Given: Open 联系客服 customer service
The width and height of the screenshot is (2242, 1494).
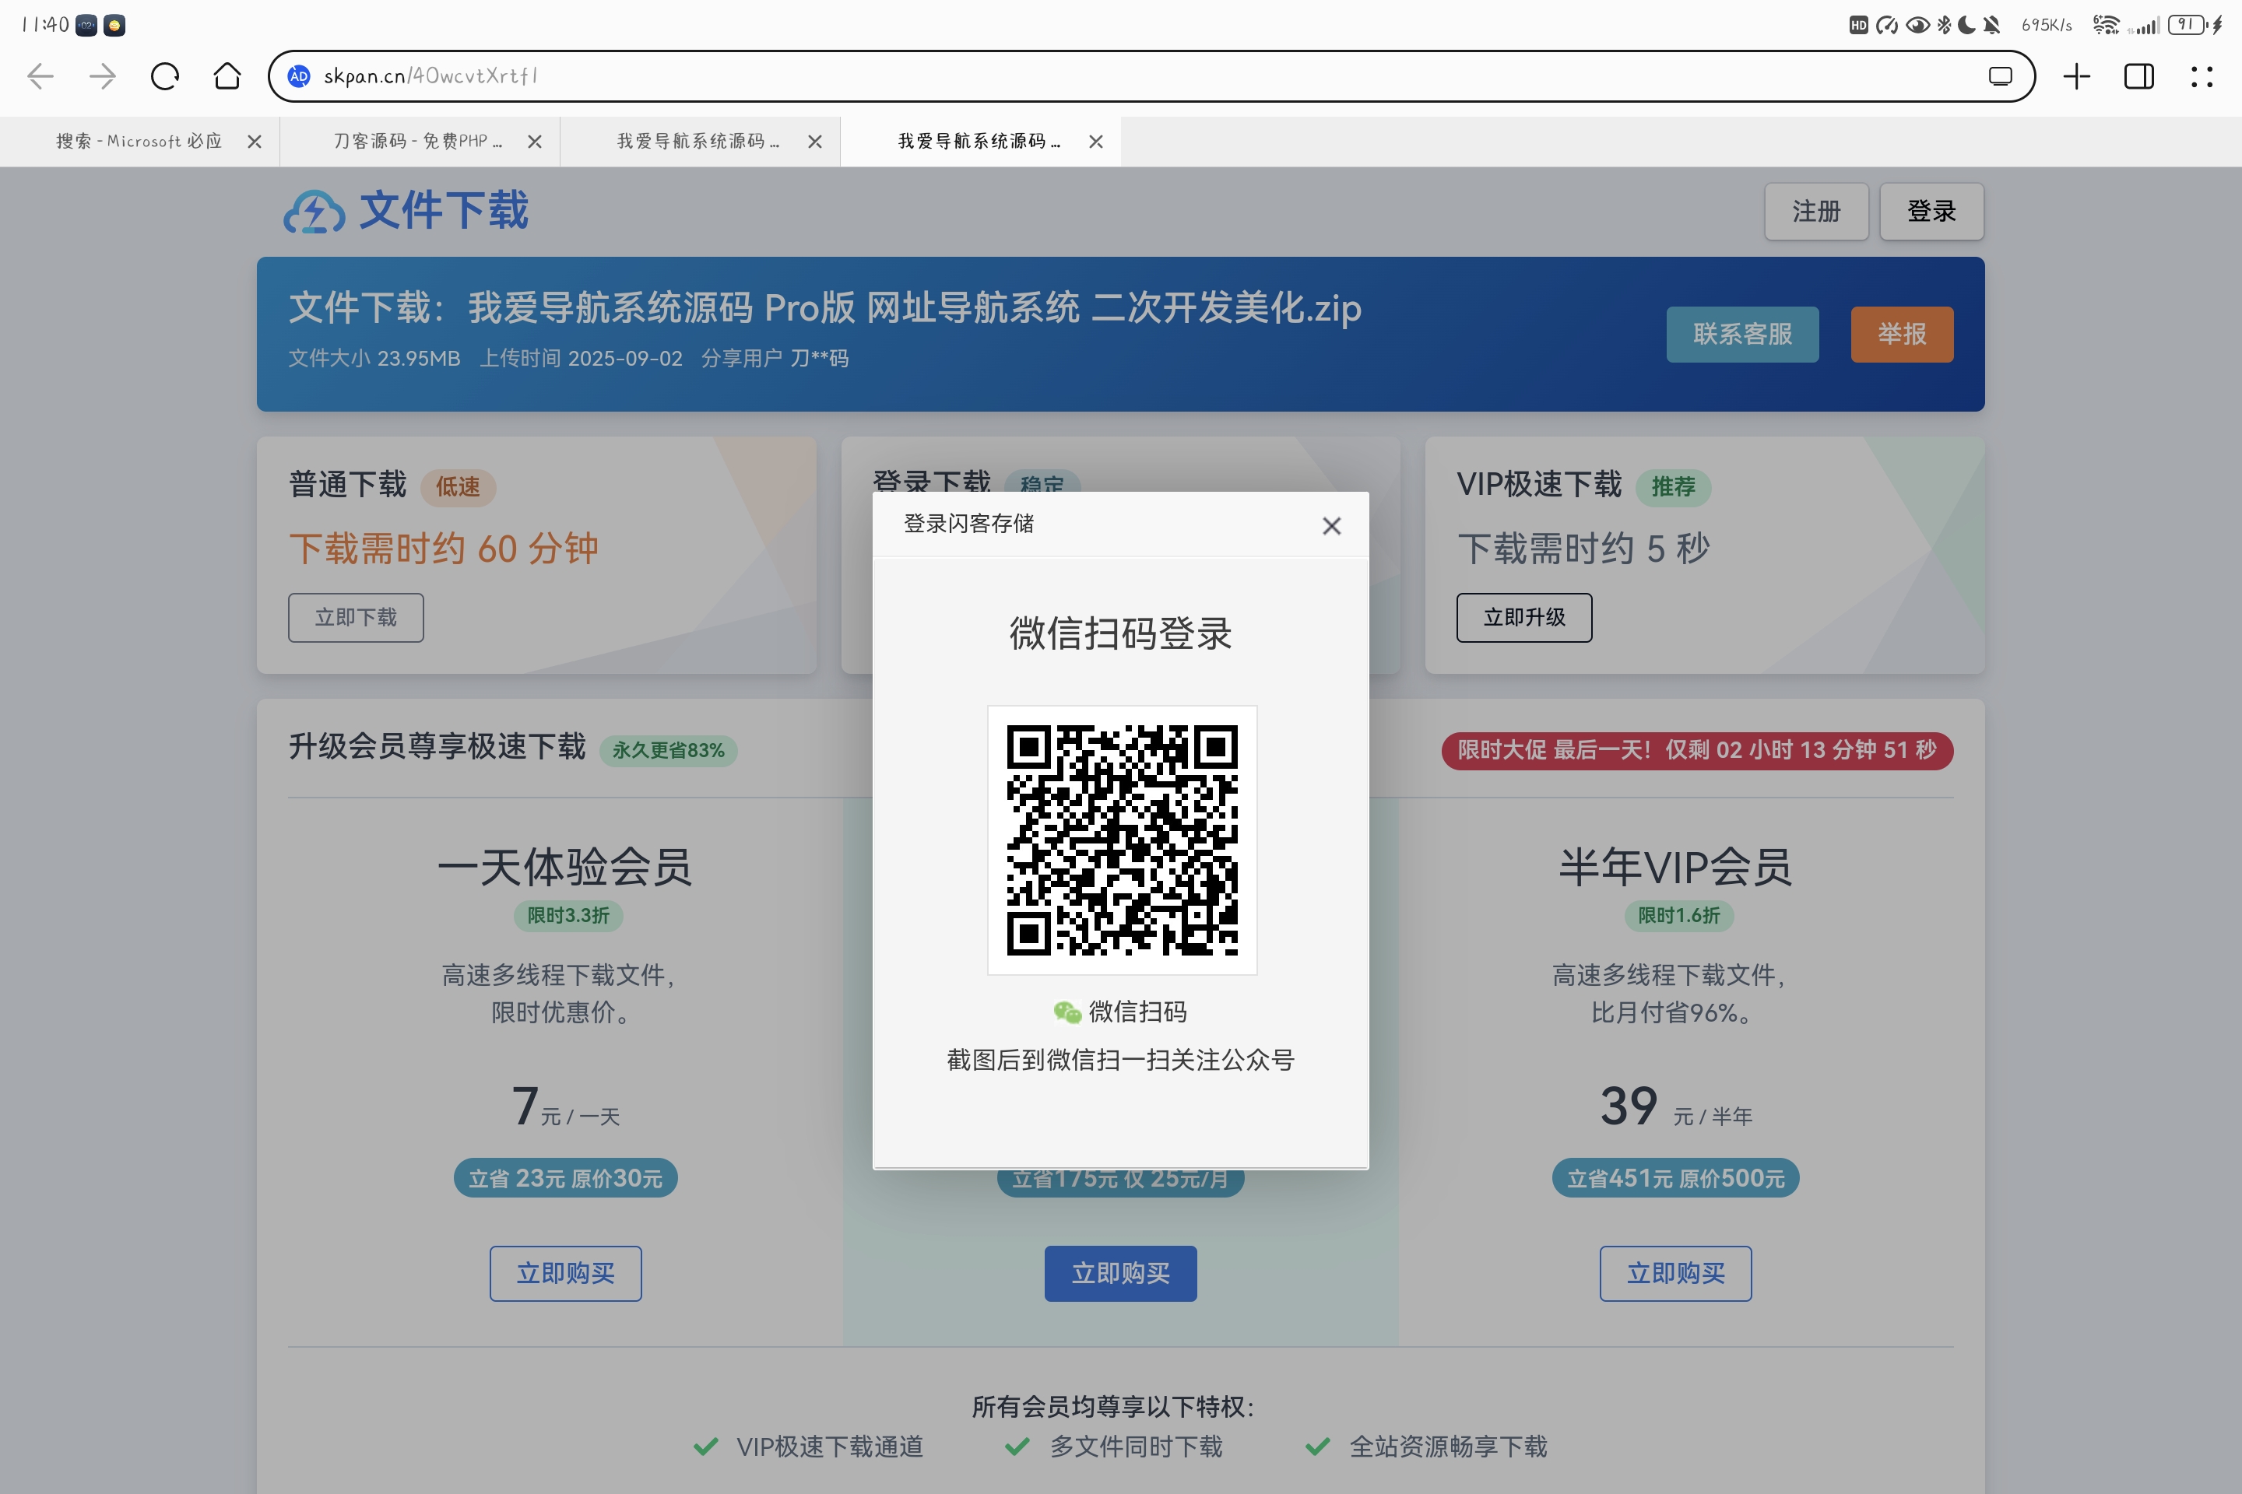Looking at the screenshot, I should pyautogui.click(x=1742, y=335).
